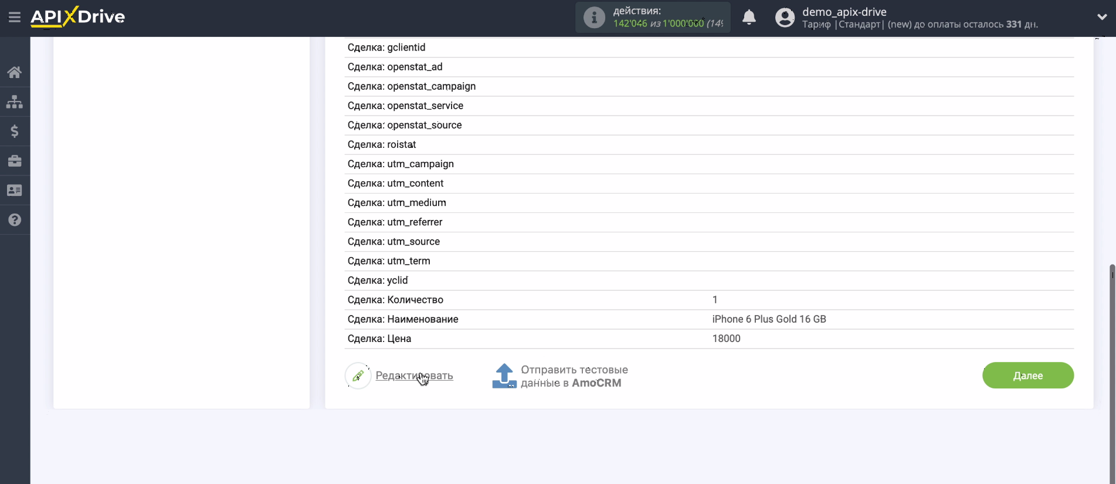1116x484 pixels.
Task: Select row Сделка: utm_medium
Action: 709,202
